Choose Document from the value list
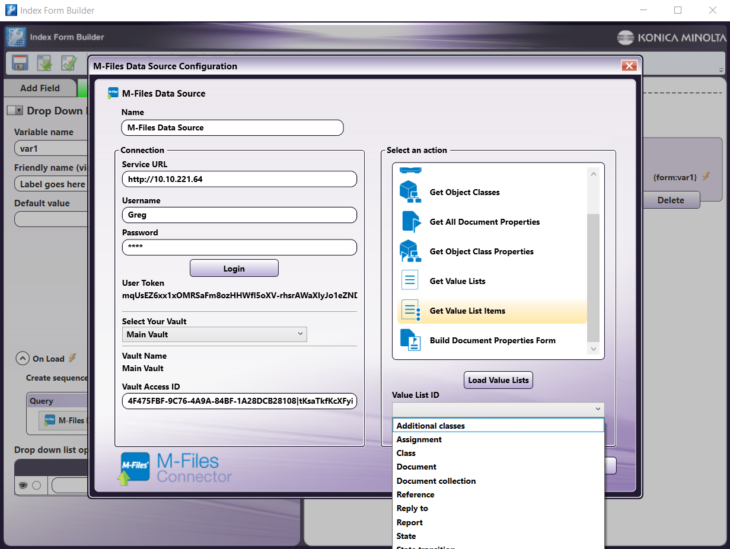This screenshot has height=549, width=730. point(498,467)
